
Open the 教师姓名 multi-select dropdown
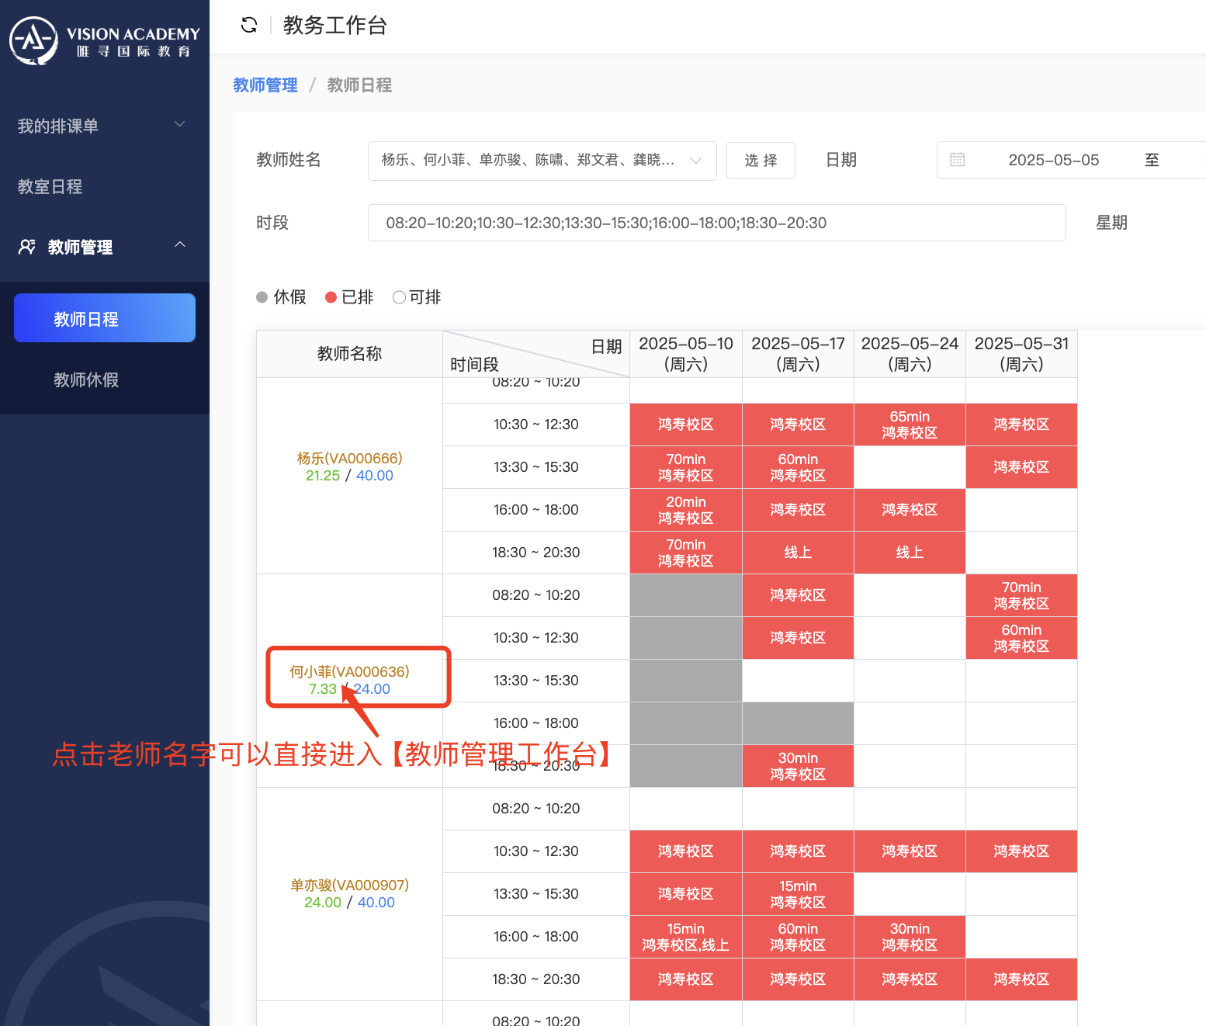pos(541,161)
